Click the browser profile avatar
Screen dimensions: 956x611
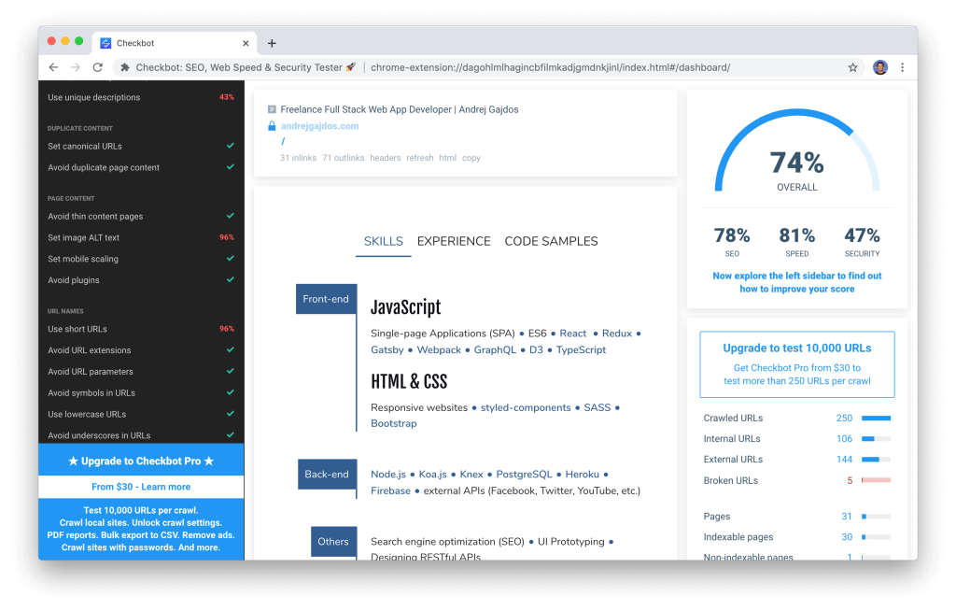click(879, 66)
